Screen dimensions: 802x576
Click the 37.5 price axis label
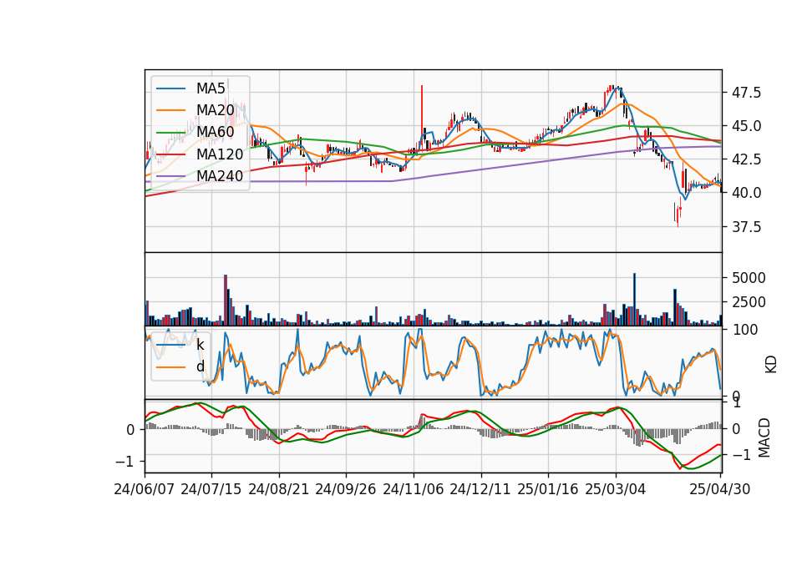746,226
